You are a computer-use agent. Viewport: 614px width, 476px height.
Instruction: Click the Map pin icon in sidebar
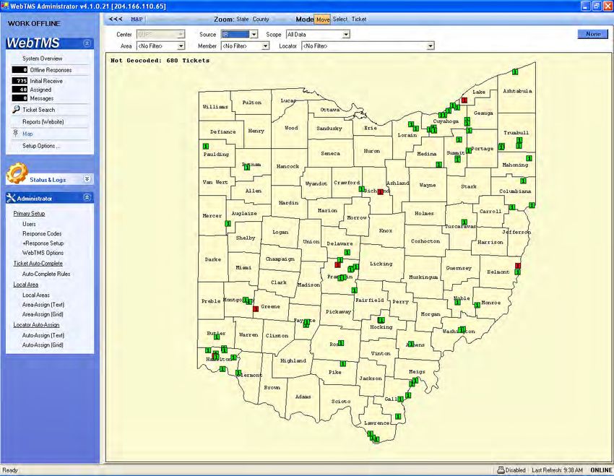coord(16,134)
